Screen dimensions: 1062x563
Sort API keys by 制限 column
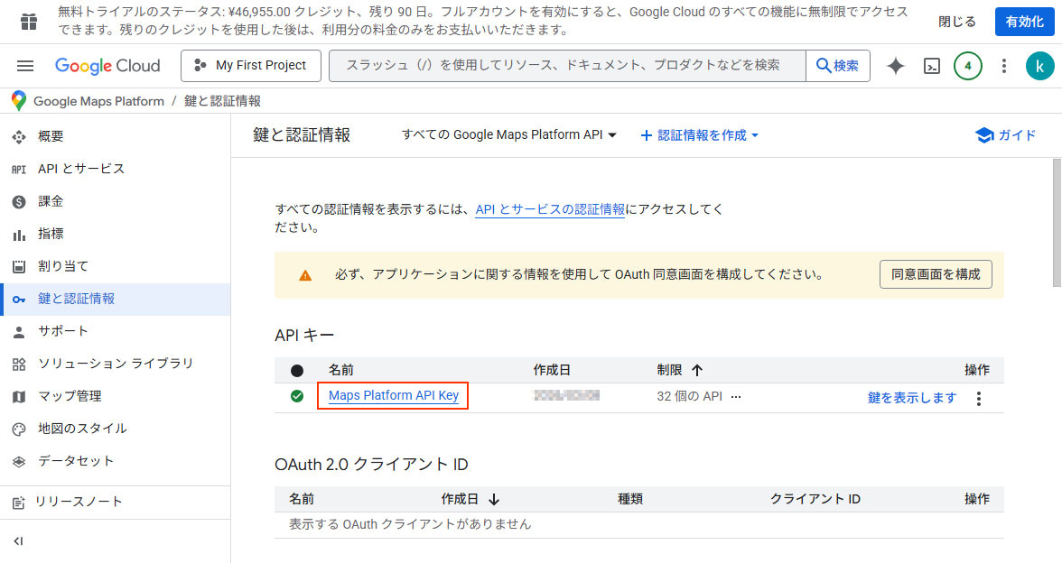[697, 370]
